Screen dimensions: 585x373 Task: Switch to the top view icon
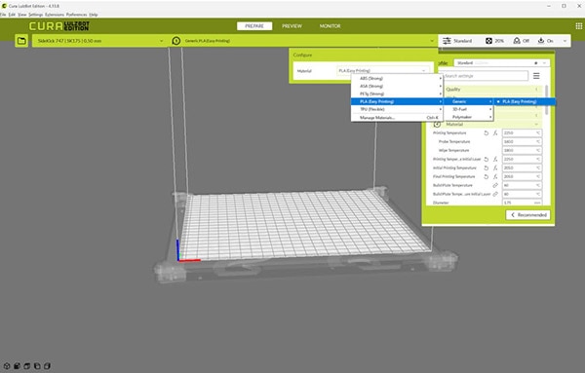point(27,366)
